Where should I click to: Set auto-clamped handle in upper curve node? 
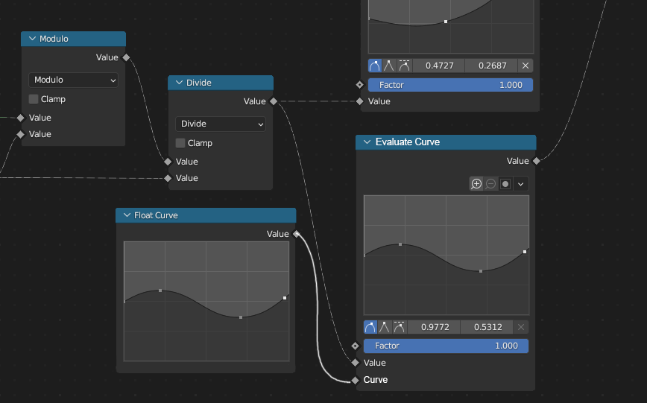tap(404, 66)
